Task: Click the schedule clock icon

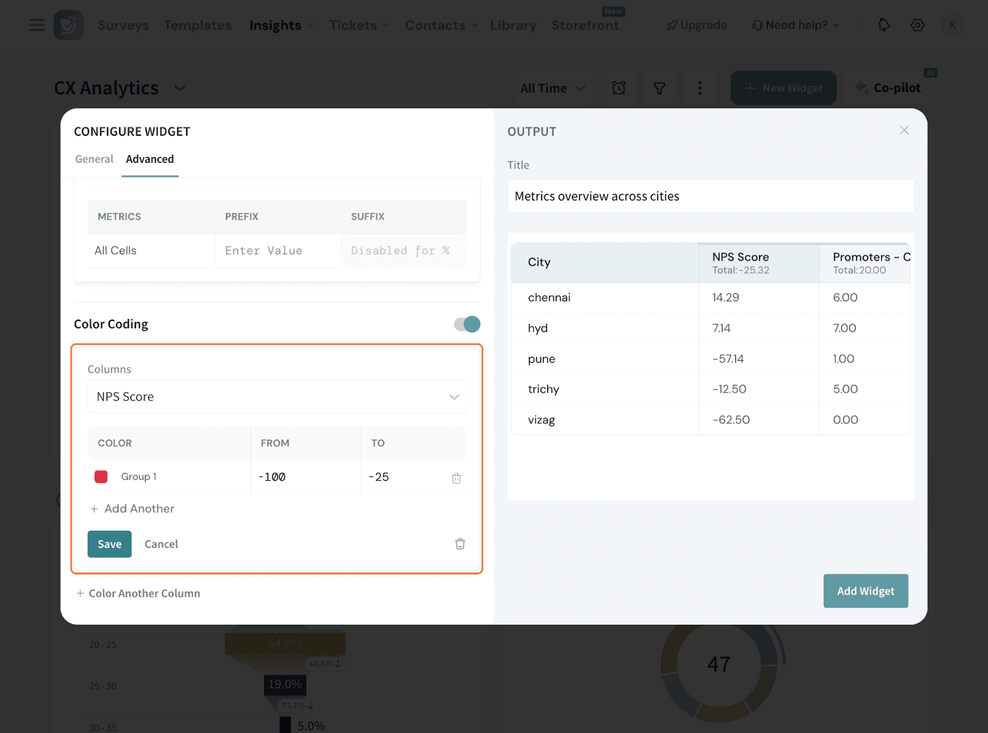Action: point(619,88)
